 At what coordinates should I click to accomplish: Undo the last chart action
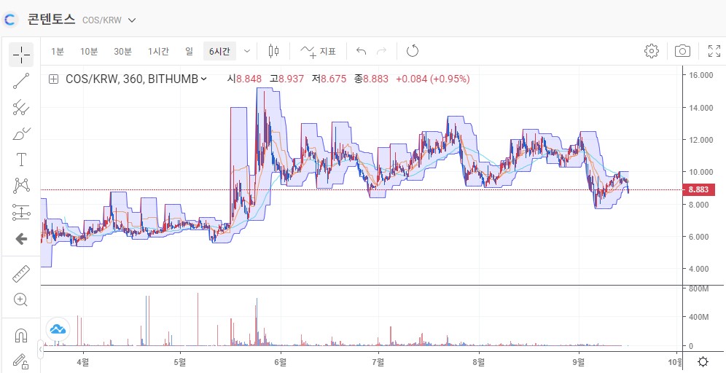(361, 51)
